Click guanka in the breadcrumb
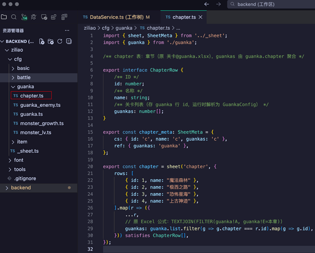This screenshot has height=253, width=315. (x=124, y=28)
